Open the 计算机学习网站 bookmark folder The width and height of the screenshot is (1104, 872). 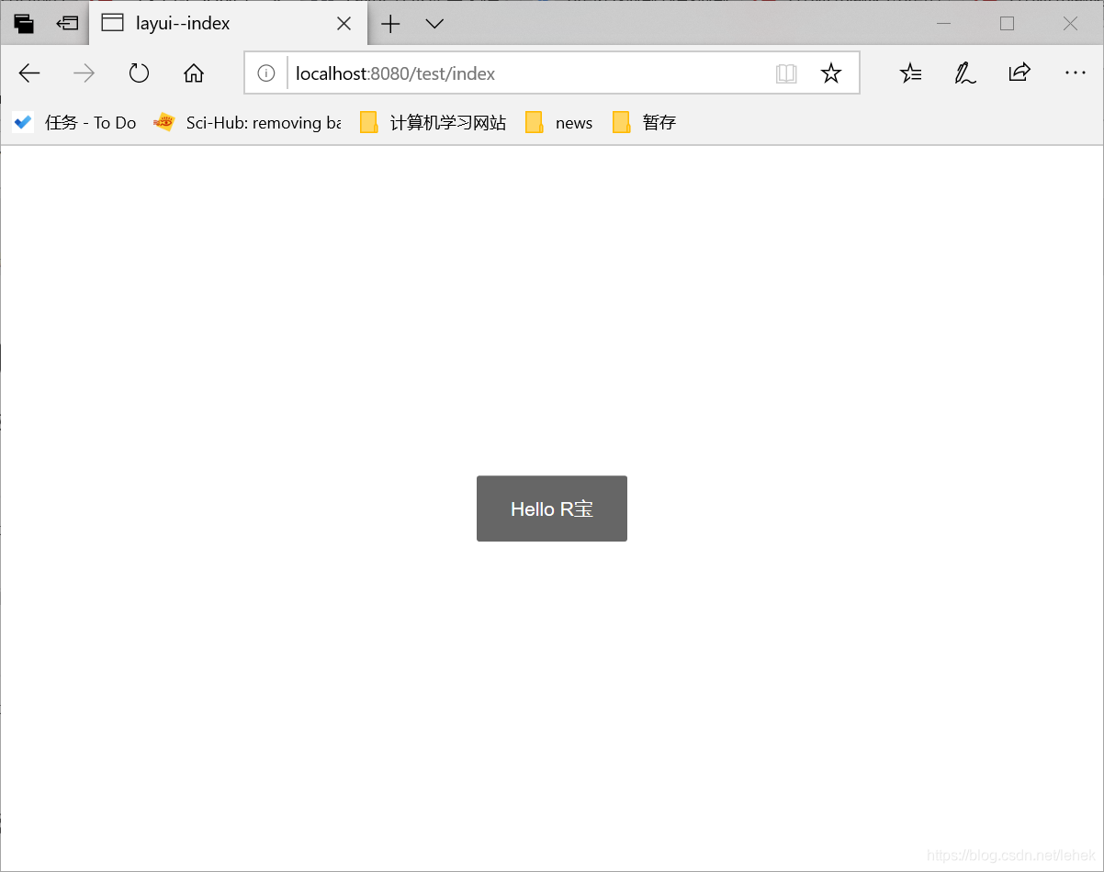point(433,122)
